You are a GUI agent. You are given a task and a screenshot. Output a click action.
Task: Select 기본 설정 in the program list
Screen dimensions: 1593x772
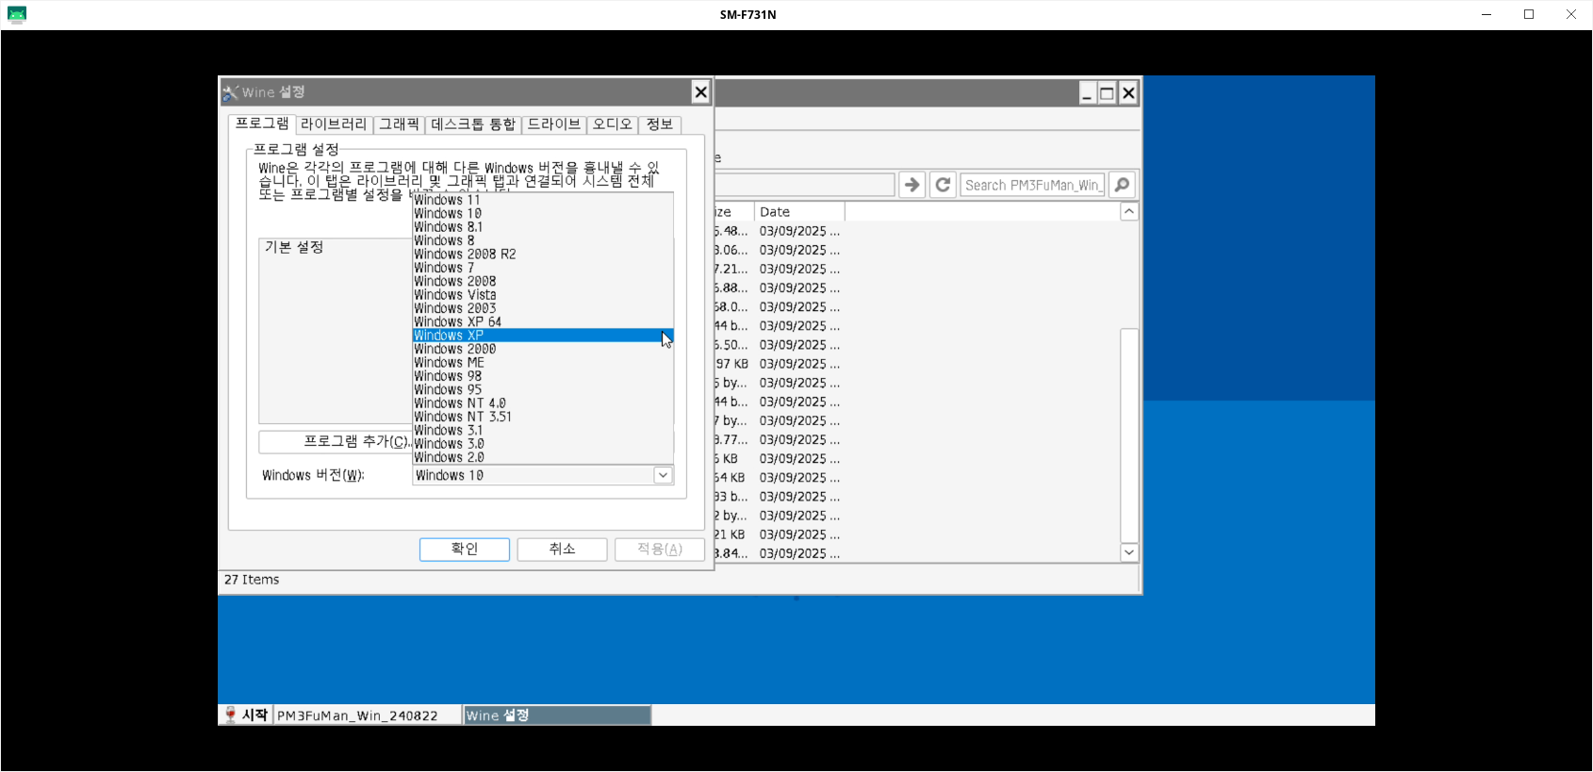(x=294, y=247)
